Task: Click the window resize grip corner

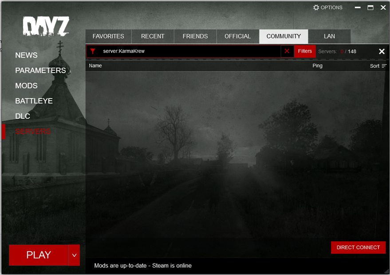Action: tap(386, 271)
